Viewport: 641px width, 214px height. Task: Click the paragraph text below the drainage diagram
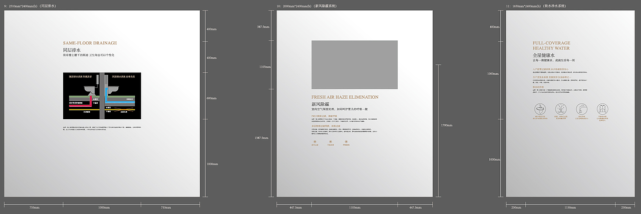pyautogui.click(x=102, y=128)
